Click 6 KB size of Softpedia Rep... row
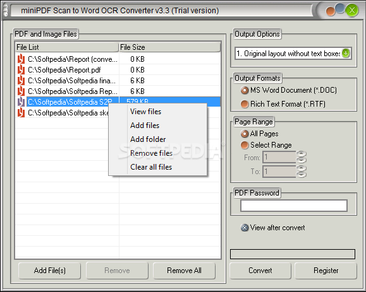This screenshot has height=292, width=366. [137, 91]
